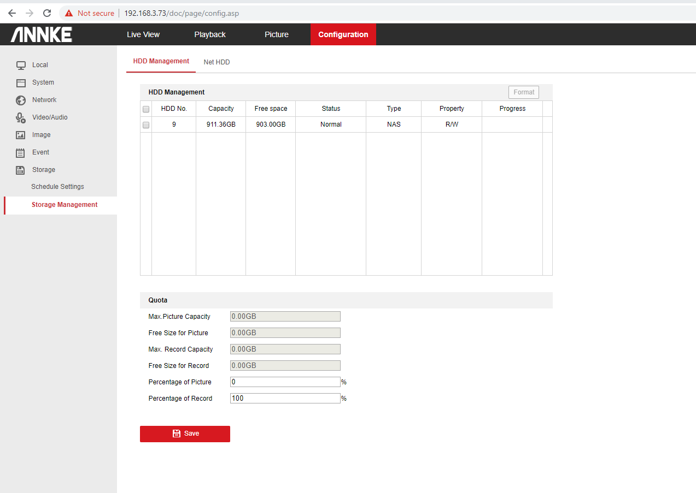Viewport: 696px width, 493px height.
Task: Reload the page with browser refresh icon
Action: 47,13
